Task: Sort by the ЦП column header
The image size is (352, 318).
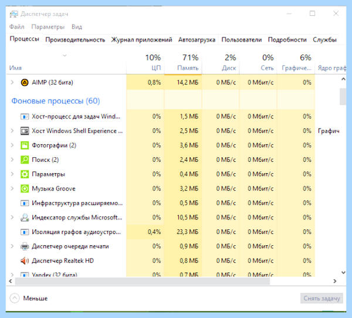Action: (x=145, y=63)
